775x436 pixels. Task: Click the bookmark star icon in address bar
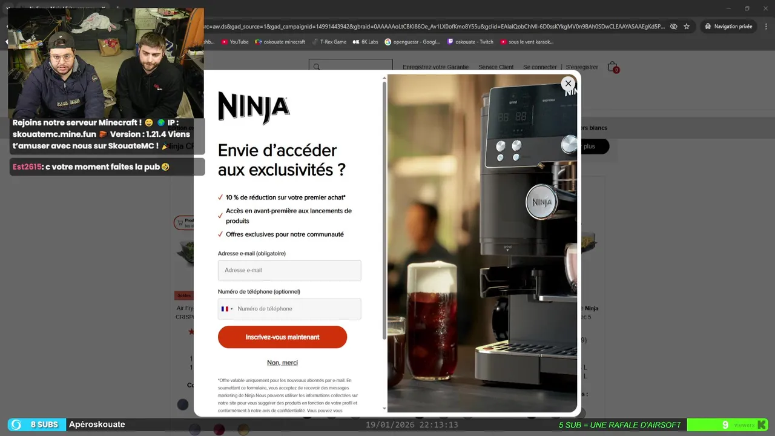coord(687,27)
